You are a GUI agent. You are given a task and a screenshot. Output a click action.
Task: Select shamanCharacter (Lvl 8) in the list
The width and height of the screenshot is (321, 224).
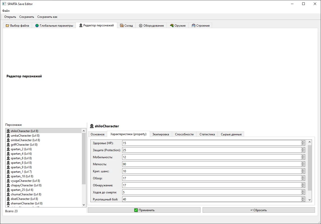click(44, 203)
